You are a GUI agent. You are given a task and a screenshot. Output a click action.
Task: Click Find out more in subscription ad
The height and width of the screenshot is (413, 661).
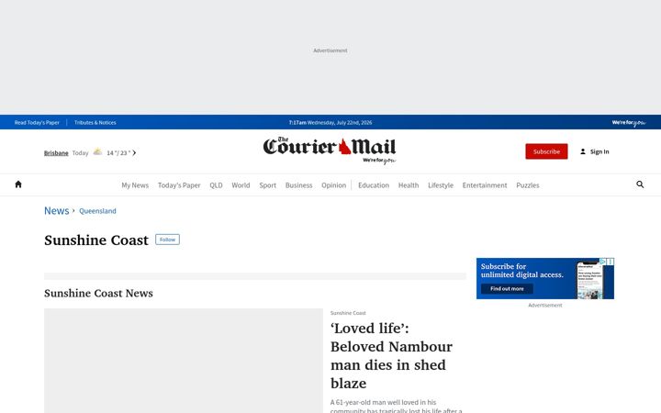507,289
